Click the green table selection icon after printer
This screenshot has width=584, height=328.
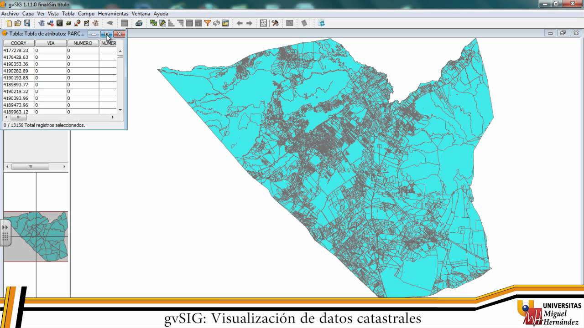[x=153, y=23]
